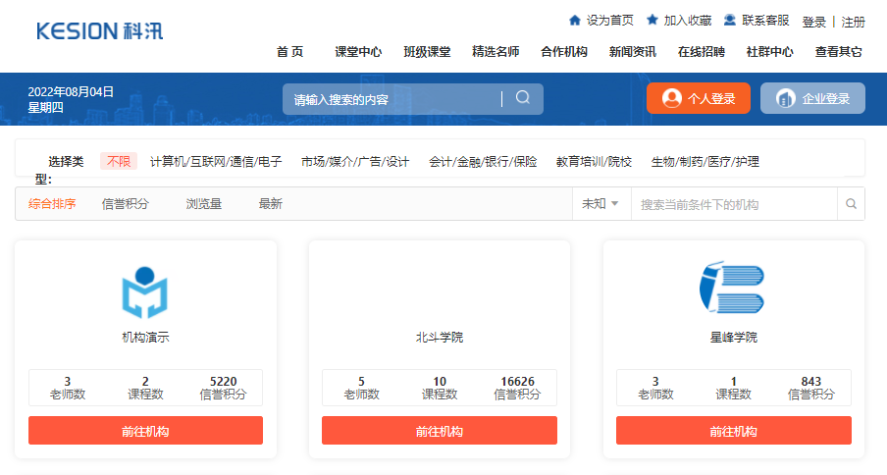The width and height of the screenshot is (887, 475).
Task: Open 课堂中心 in the navigation
Action: (x=358, y=52)
